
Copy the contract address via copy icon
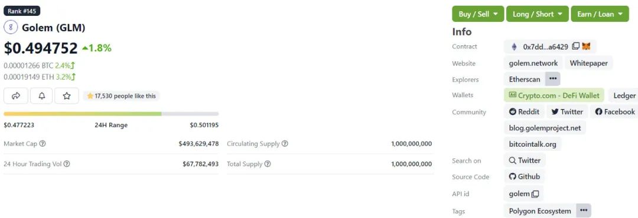pos(575,47)
